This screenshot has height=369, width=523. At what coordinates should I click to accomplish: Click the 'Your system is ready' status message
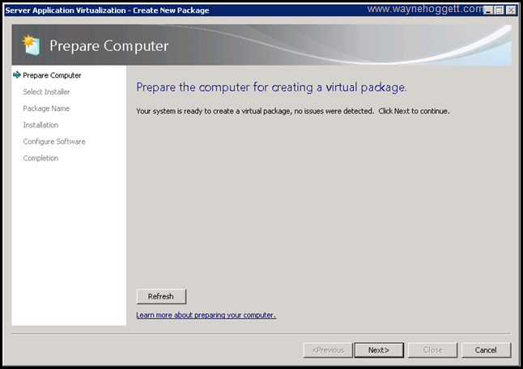pyautogui.click(x=293, y=111)
